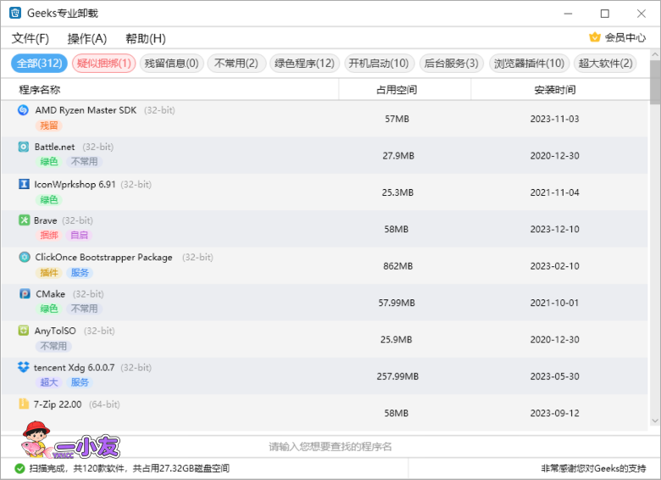This screenshot has height=480, width=661.
Task: Click the 绿色 tag under Battle.net
Action: [x=49, y=161]
